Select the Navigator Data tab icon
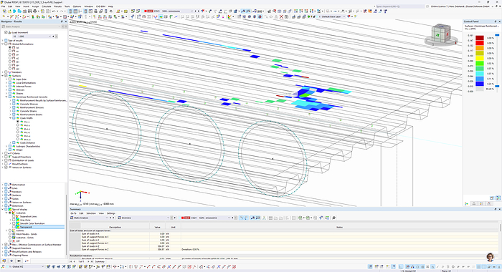 4,261
